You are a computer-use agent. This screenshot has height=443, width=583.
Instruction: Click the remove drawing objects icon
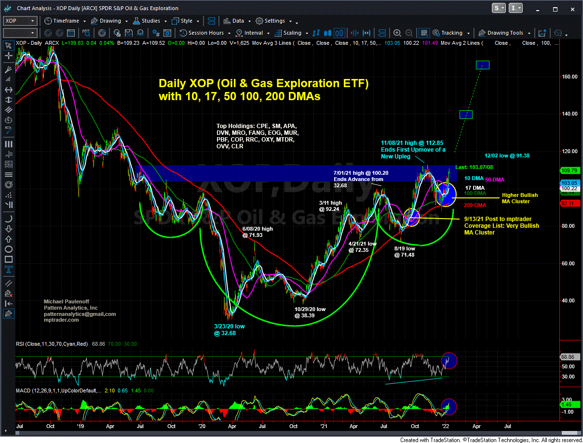(x=8, y=293)
